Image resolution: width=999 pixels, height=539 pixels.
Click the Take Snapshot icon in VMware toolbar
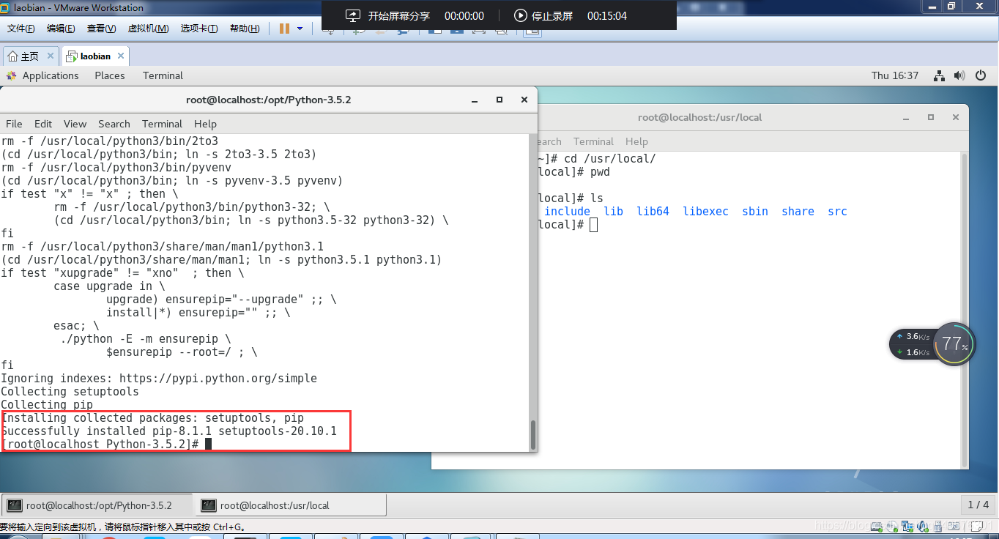[x=356, y=31]
